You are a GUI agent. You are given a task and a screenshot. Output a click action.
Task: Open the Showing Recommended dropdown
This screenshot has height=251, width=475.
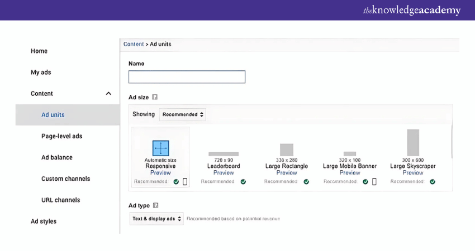tap(183, 114)
